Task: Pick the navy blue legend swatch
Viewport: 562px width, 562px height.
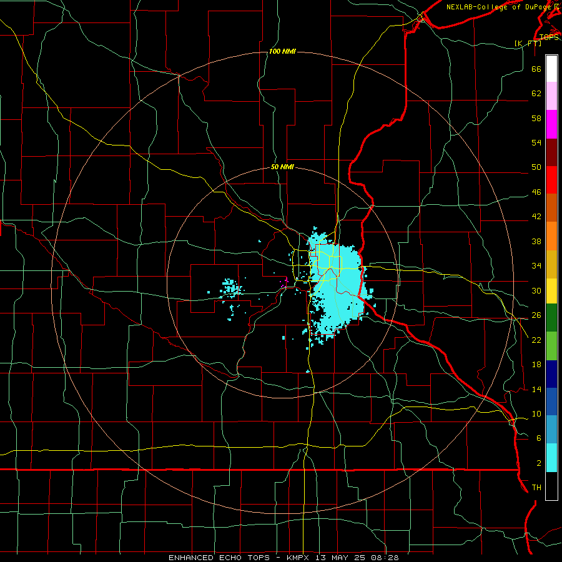Action: 551,374
